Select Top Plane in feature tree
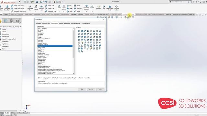The height and width of the screenshot is (116, 207). [x=5, y=44]
